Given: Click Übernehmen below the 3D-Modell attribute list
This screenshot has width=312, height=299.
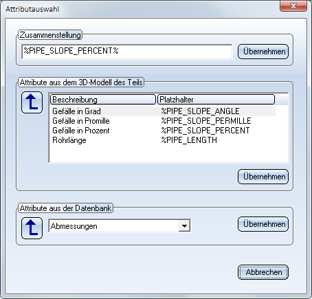Looking at the screenshot, I should (263, 177).
